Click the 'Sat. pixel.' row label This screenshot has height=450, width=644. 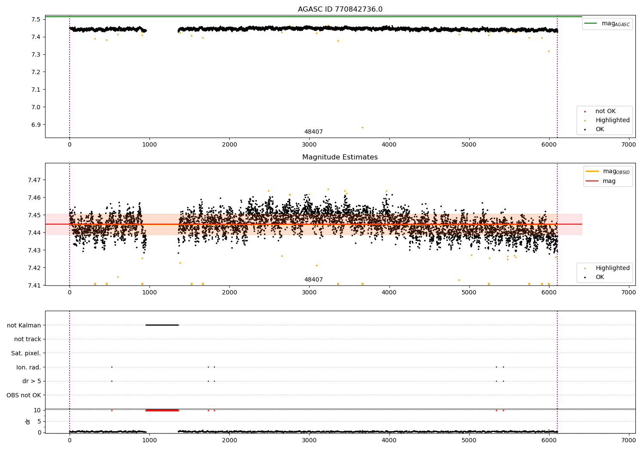pos(26,353)
